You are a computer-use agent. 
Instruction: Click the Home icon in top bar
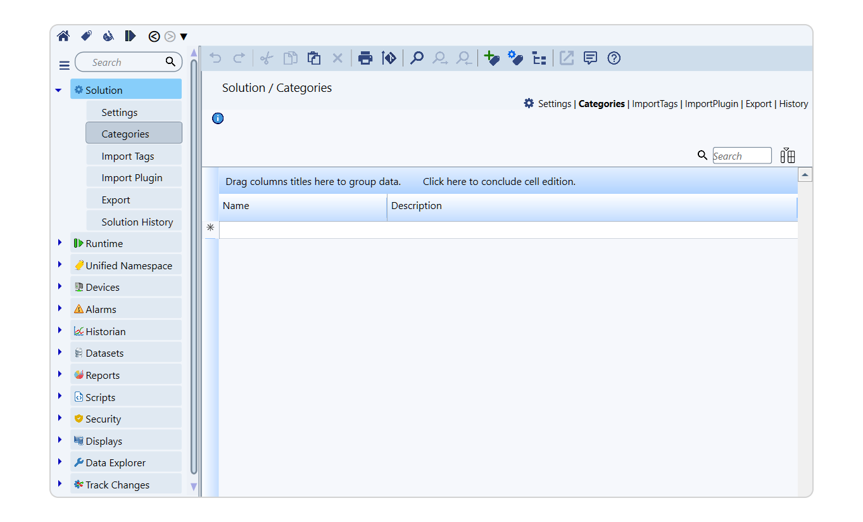click(63, 36)
